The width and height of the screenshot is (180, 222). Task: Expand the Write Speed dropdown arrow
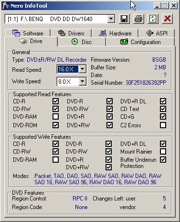coord(82,81)
